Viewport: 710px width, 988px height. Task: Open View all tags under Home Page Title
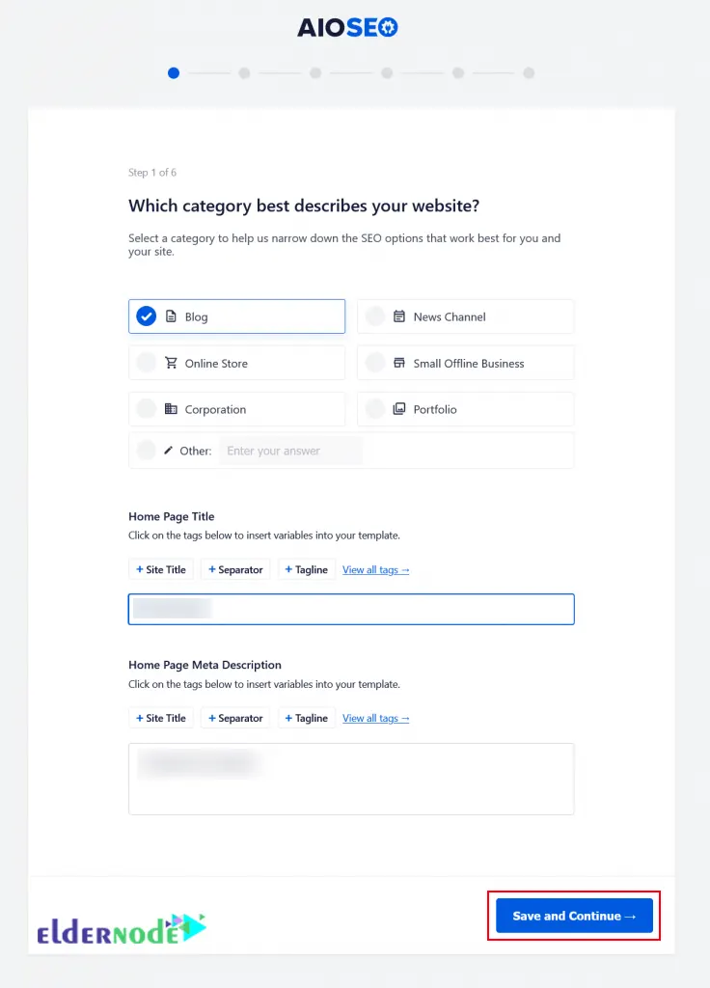pyautogui.click(x=376, y=569)
